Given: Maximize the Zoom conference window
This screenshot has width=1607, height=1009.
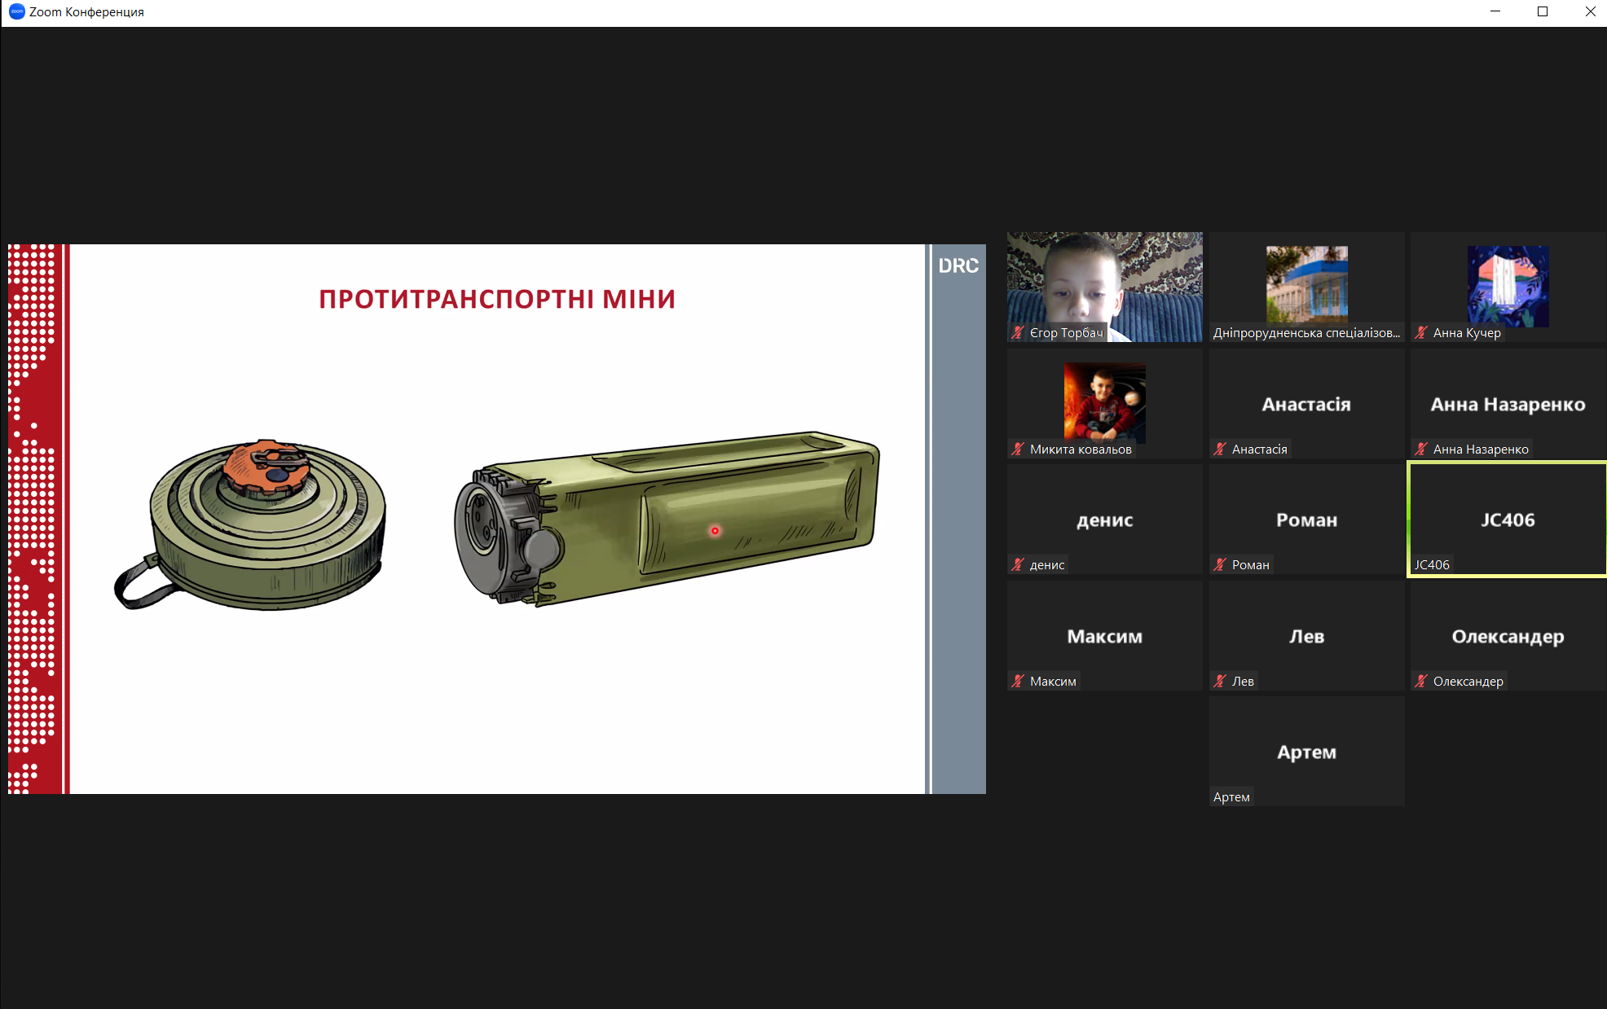Looking at the screenshot, I should pos(1542,11).
